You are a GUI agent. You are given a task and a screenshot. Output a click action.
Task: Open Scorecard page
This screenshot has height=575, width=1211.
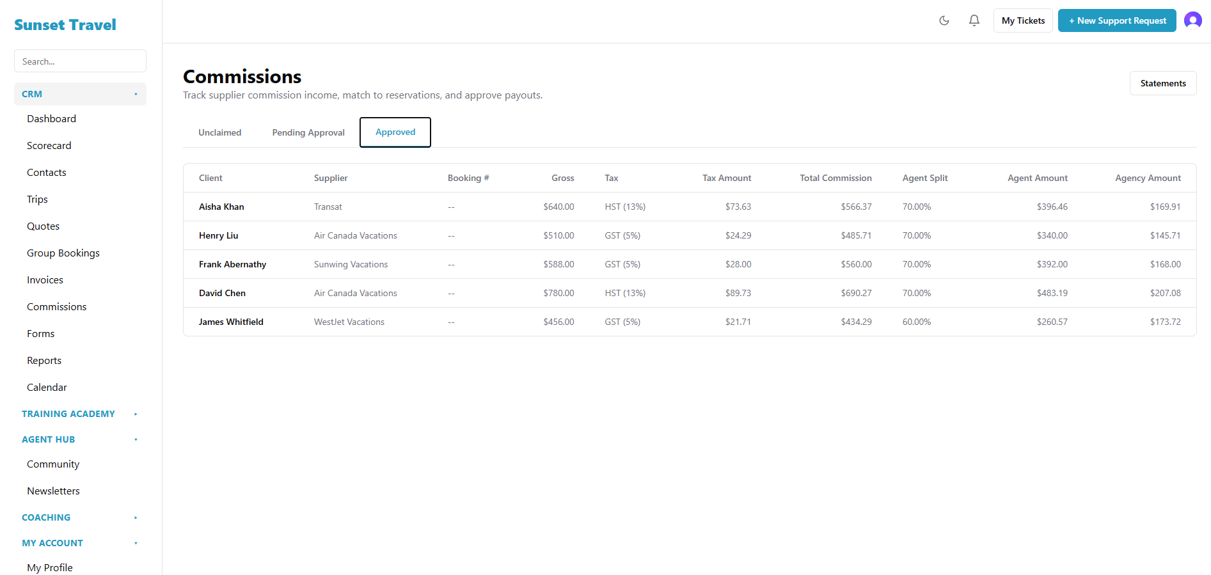pyautogui.click(x=49, y=146)
